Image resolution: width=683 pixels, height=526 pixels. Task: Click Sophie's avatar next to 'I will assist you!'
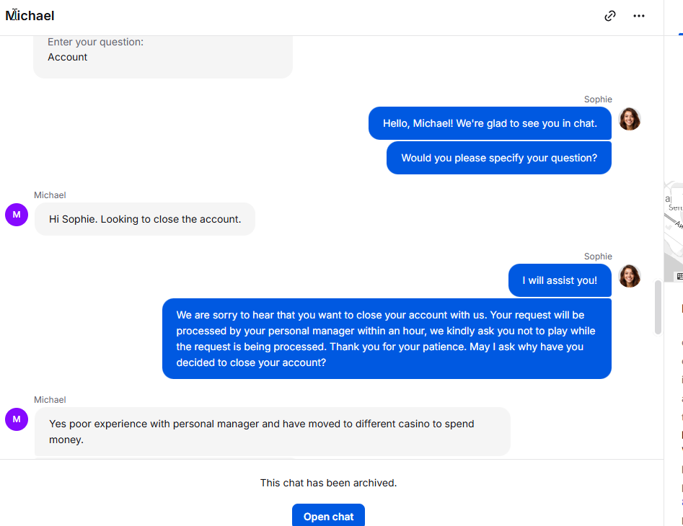[630, 276]
